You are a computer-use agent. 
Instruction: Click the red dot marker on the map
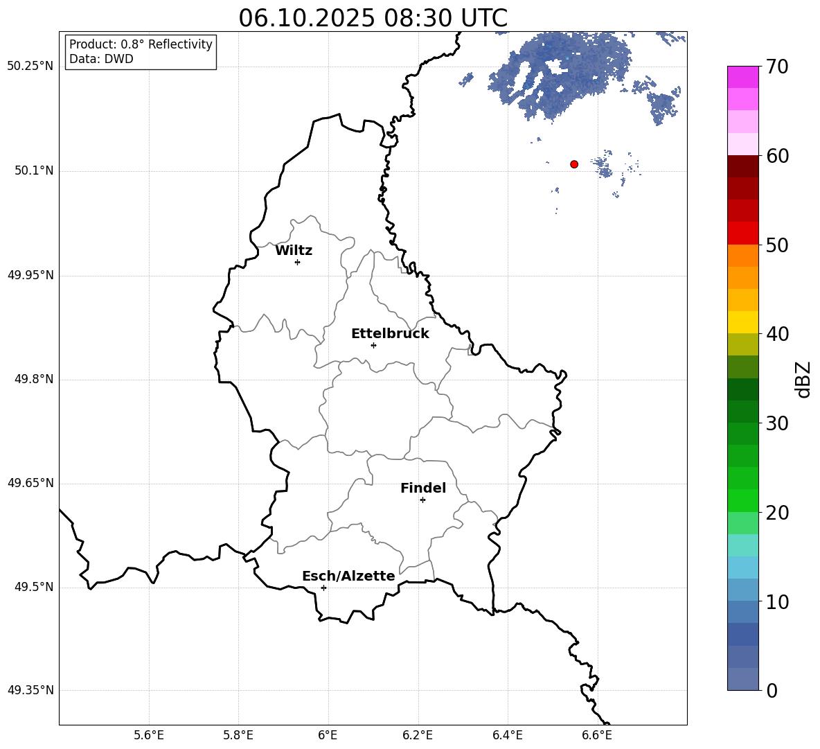574,164
